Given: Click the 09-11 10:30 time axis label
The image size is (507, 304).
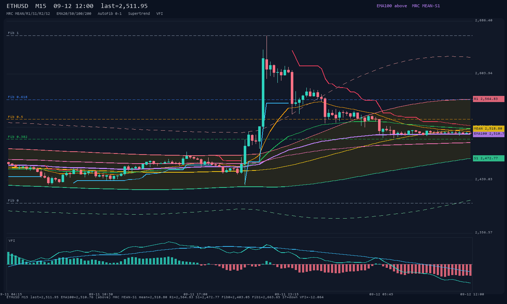Looking at the screenshot, I should pos(101,294).
